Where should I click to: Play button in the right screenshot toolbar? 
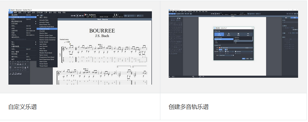tap(215, 14)
